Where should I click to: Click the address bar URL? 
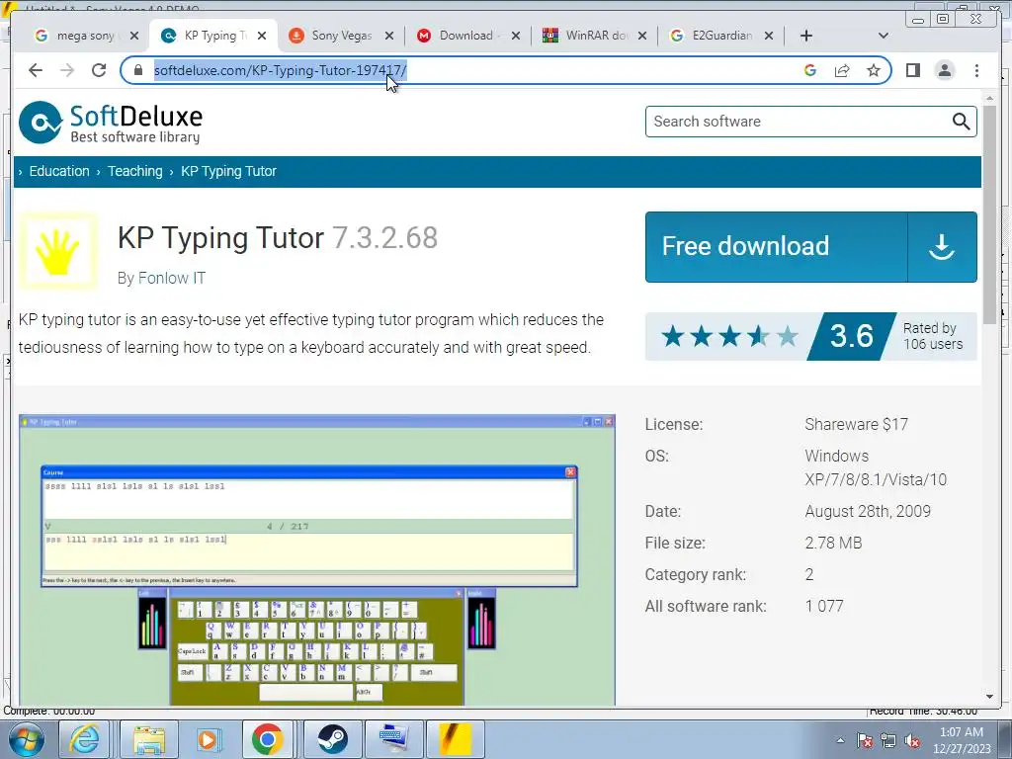click(x=280, y=70)
